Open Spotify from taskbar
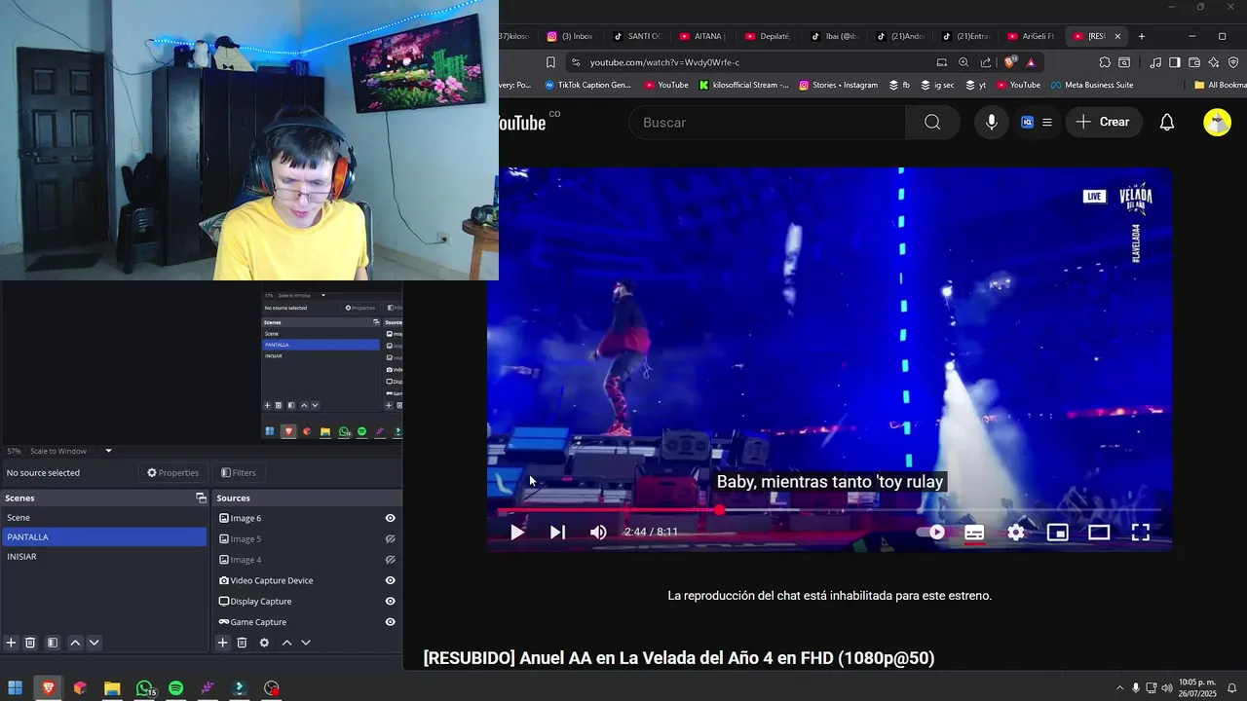Viewport: 1247px width, 701px height. pos(176,688)
